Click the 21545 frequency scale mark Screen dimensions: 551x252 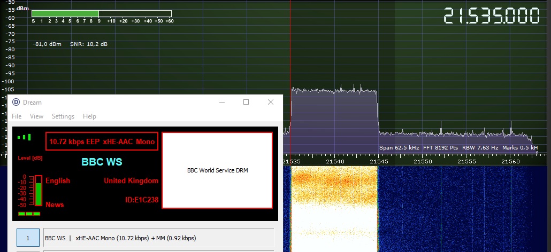(379, 162)
